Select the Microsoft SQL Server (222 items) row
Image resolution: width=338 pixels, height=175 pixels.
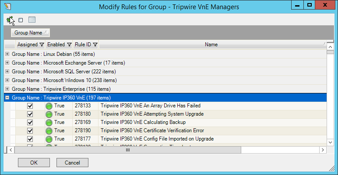tap(165, 72)
